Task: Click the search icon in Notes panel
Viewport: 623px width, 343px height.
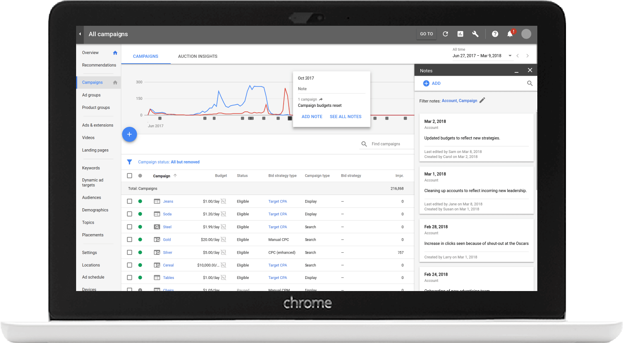Action: point(529,84)
